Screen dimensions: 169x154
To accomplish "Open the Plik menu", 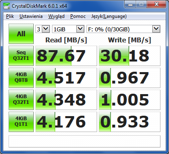I will (10, 16).
